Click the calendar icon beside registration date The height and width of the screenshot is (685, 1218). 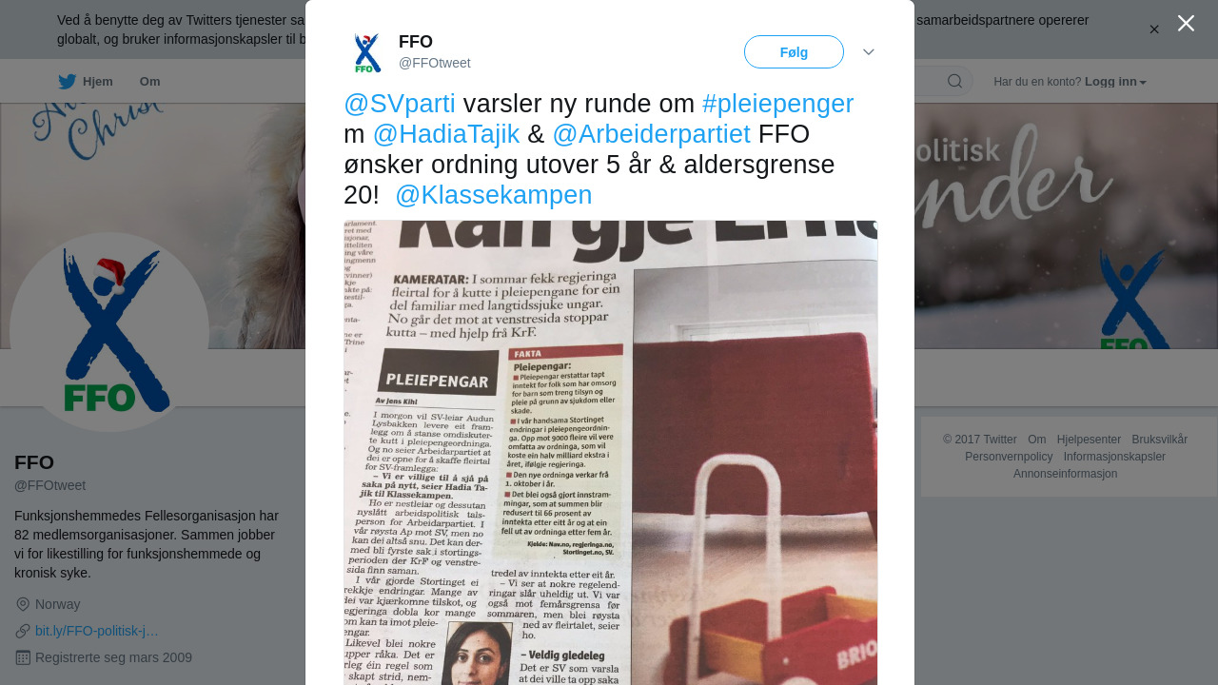tap(23, 657)
